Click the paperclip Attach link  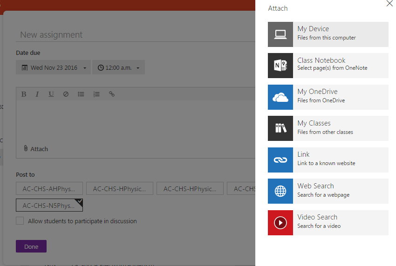(x=36, y=149)
